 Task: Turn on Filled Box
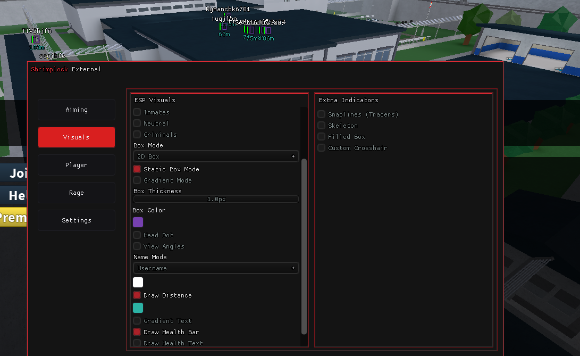pyautogui.click(x=322, y=136)
